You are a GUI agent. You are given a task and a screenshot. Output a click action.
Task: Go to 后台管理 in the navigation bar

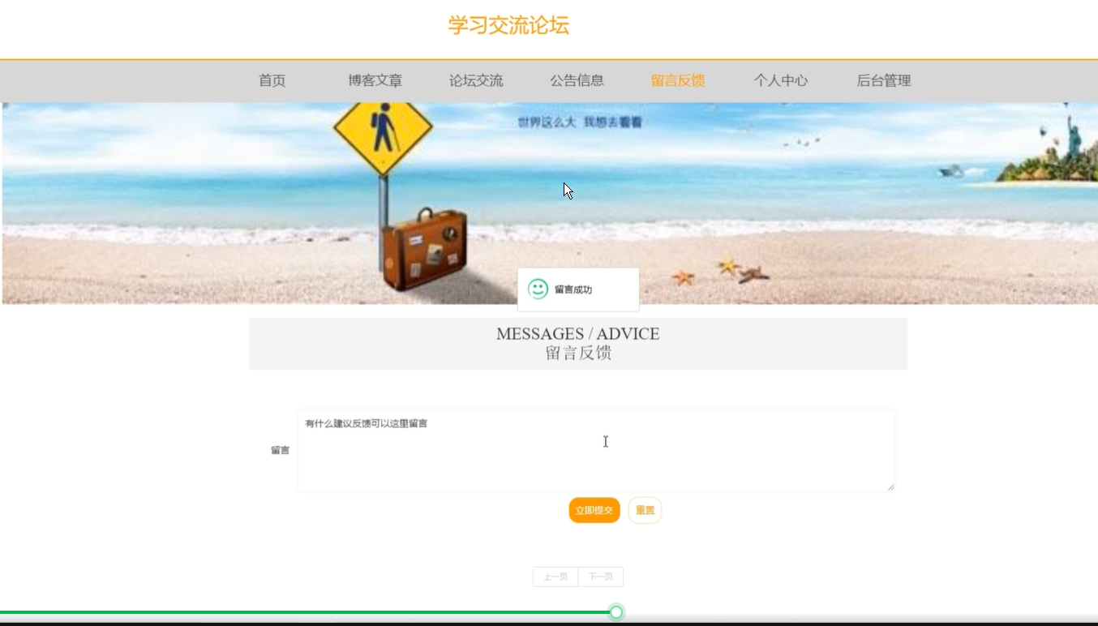pos(884,80)
